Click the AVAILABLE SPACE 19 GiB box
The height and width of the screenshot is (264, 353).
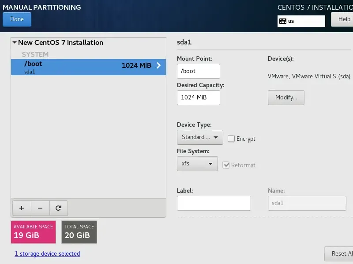tap(34, 232)
